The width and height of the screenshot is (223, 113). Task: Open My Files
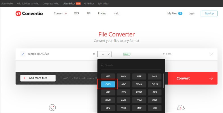[x=172, y=14]
